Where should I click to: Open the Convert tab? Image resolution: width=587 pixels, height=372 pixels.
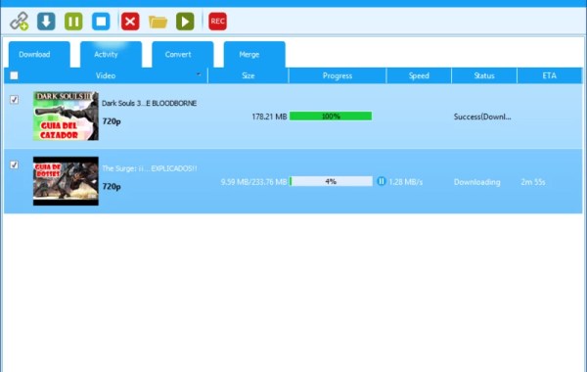point(183,54)
